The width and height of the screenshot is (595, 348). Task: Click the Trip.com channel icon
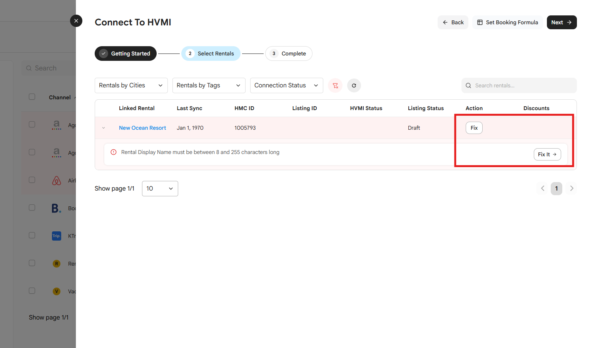[57, 236]
